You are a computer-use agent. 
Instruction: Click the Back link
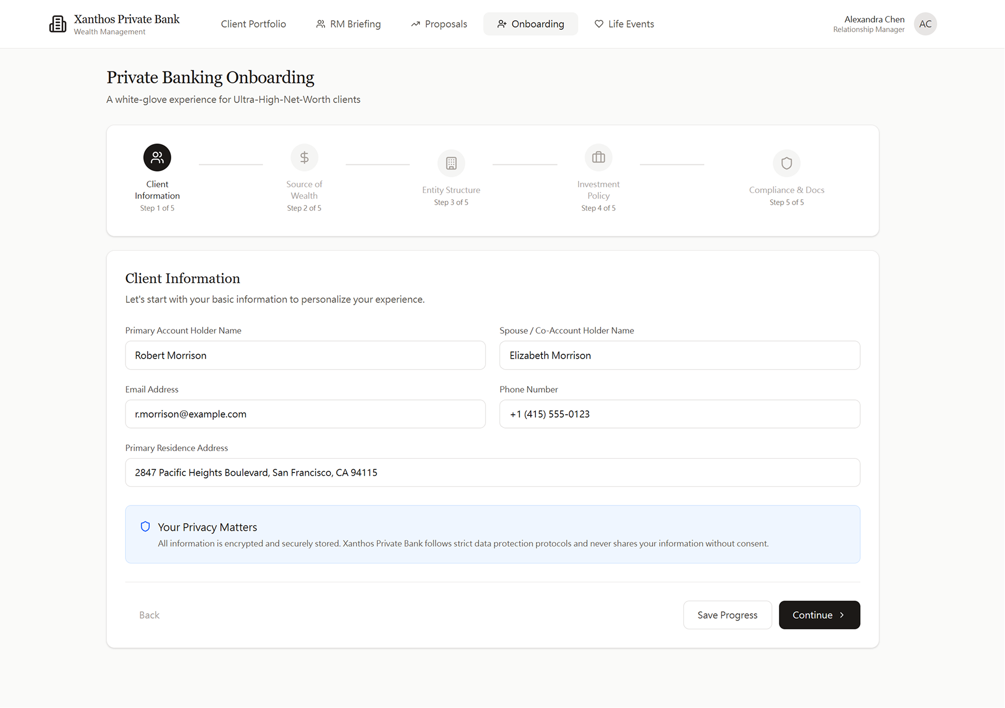149,614
